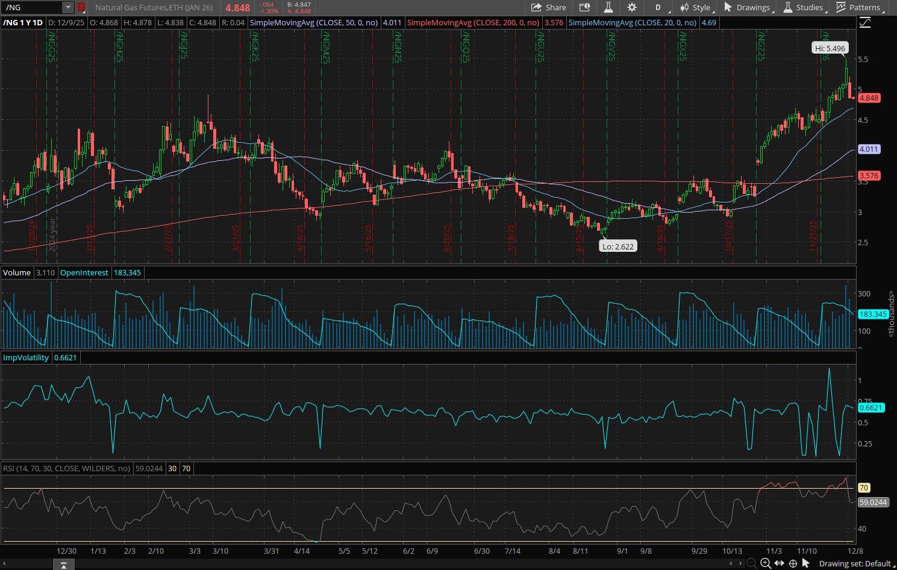Image resolution: width=897 pixels, height=570 pixels.
Task: Open the /NG symbol dropdown
Action: pos(67,7)
